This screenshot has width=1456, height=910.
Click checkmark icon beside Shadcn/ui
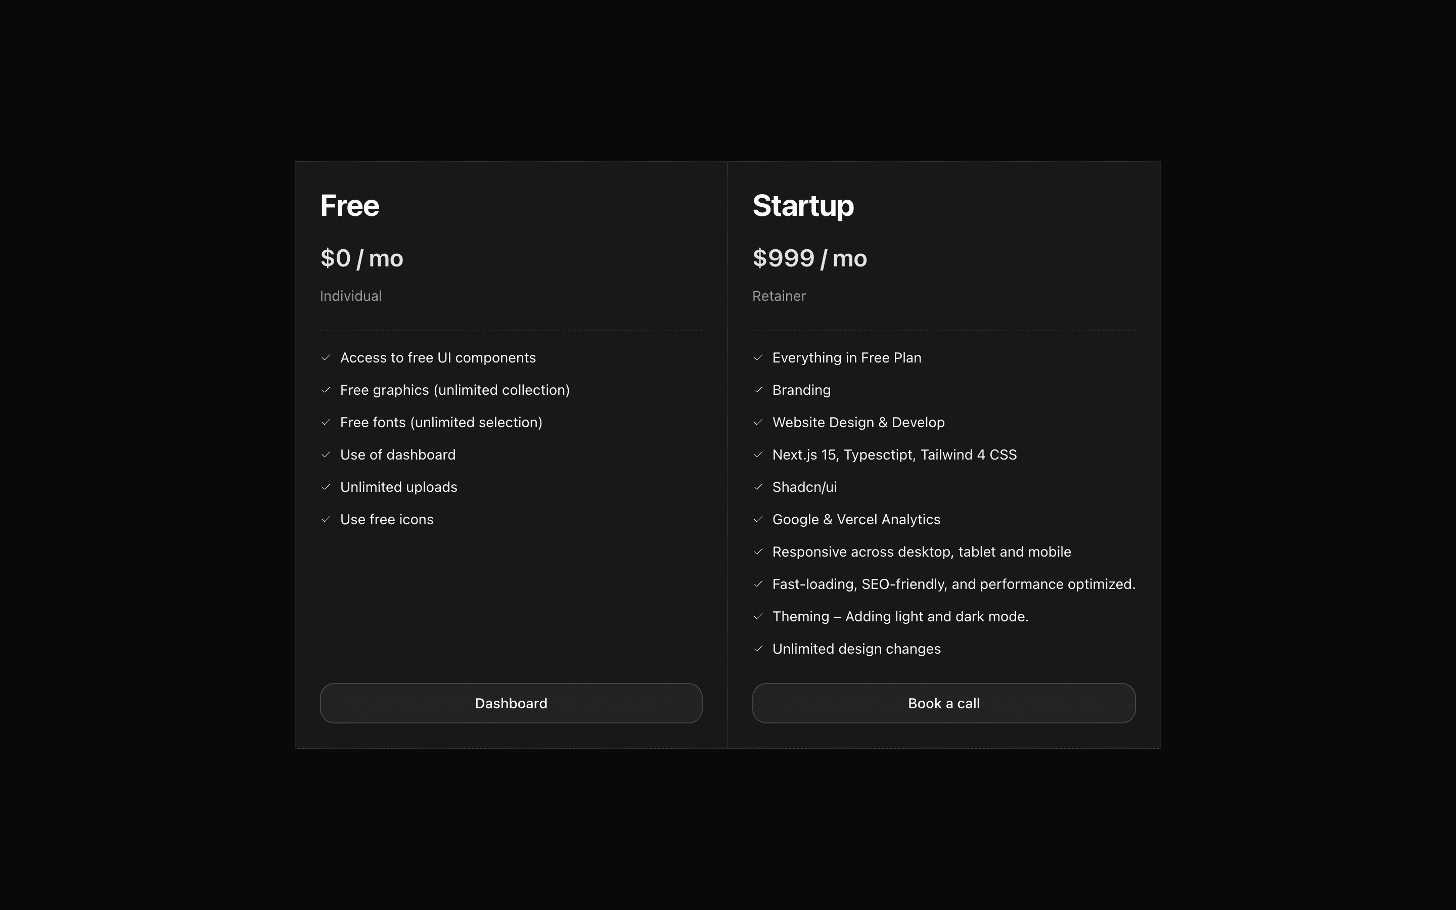(x=758, y=487)
